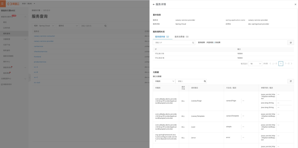Open framework Spring Cloud dropdown
Image resolution: width=298 pixels, height=148 pixels.
tap(44, 26)
